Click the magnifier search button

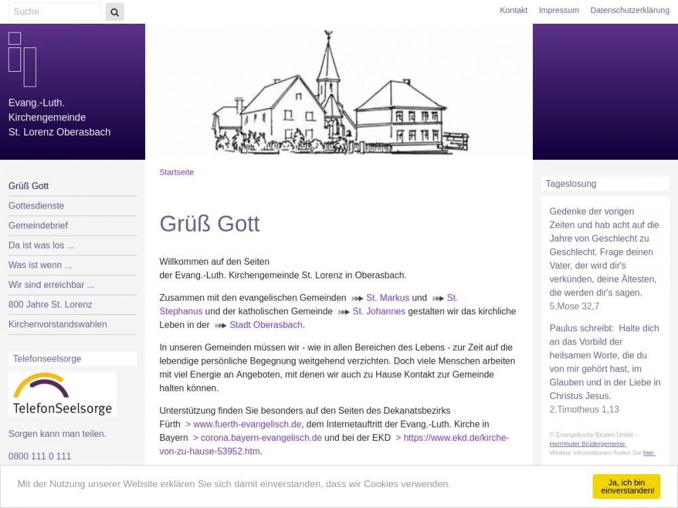pos(115,12)
